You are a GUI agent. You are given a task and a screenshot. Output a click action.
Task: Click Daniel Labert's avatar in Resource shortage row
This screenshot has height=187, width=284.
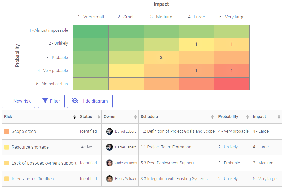coord(109,147)
